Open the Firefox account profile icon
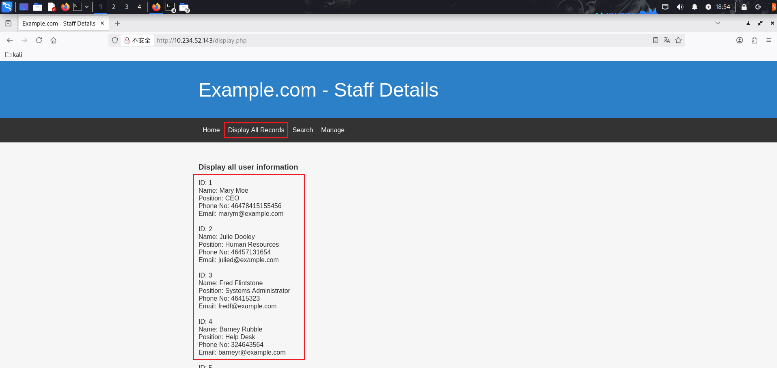This screenshot has height=368, width=777. coord(740,40)
